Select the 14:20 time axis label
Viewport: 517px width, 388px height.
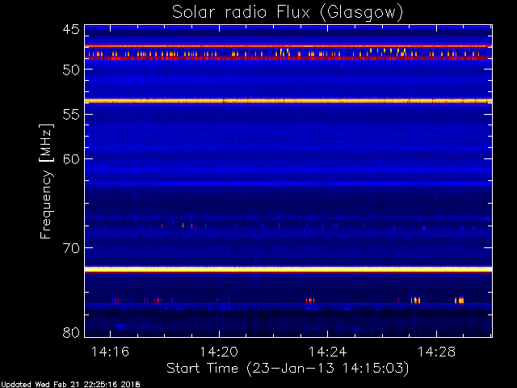click(x=219, y=352)
